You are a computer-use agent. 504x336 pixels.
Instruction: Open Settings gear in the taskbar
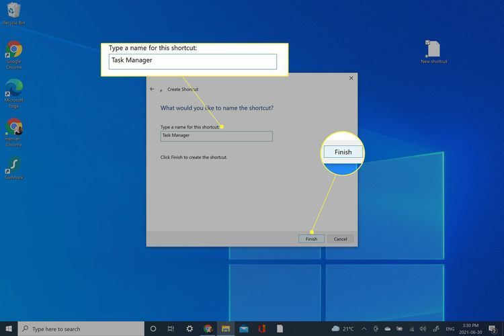click(x=190, y=329)
